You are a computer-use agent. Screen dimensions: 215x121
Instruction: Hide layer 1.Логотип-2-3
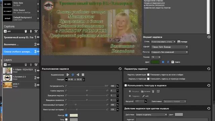38,78
